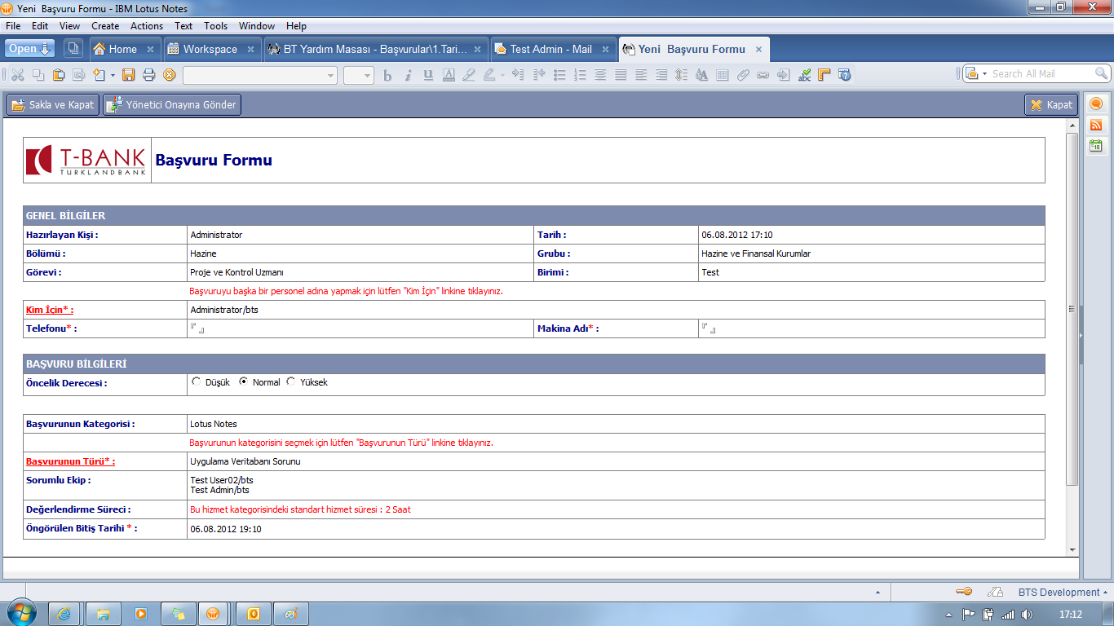Center align the text
The width and height of the screenshot is (1114, 626).
click(x=600, y=75)
